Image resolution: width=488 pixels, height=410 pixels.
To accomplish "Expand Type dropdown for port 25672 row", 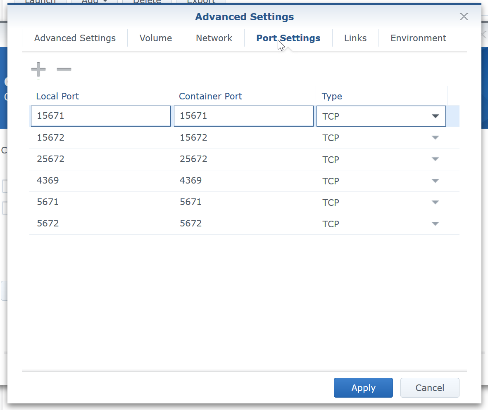I will [x=435, y=159].
